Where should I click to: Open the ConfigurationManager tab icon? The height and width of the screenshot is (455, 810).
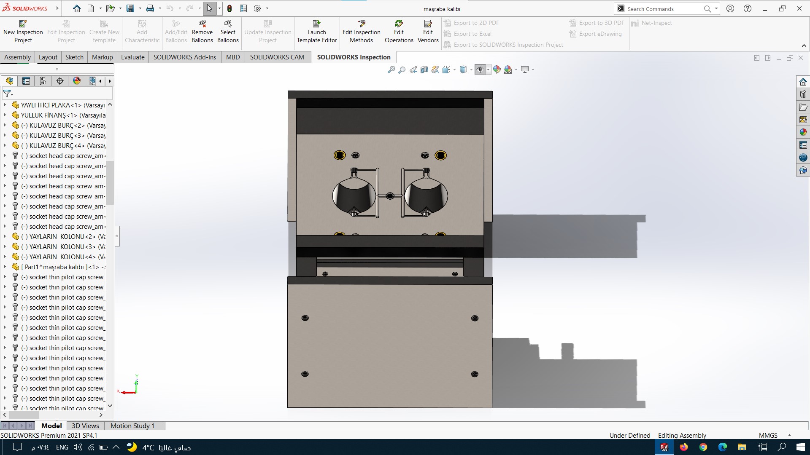pyautogui.click(x=43, y=81)
